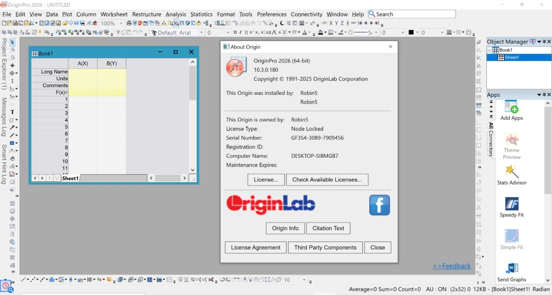Click the Check Available Licenses... button

pyautogui.click(x=327, y=180)
